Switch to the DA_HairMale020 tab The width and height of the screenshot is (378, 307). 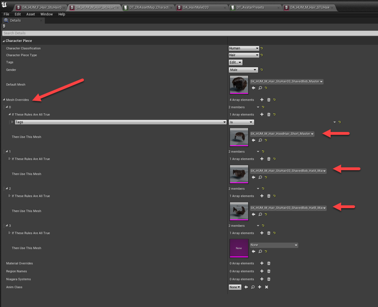pos(201,8)
